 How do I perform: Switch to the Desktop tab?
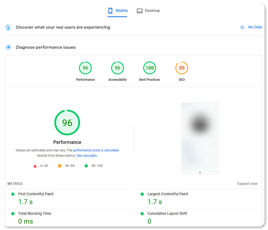(148, 11)
